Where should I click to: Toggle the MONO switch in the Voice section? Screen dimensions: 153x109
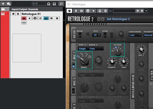click(80, 35)
